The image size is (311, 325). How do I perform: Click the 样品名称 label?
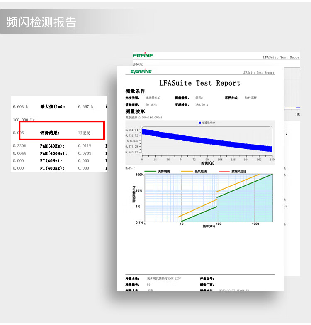pos(132,278)
